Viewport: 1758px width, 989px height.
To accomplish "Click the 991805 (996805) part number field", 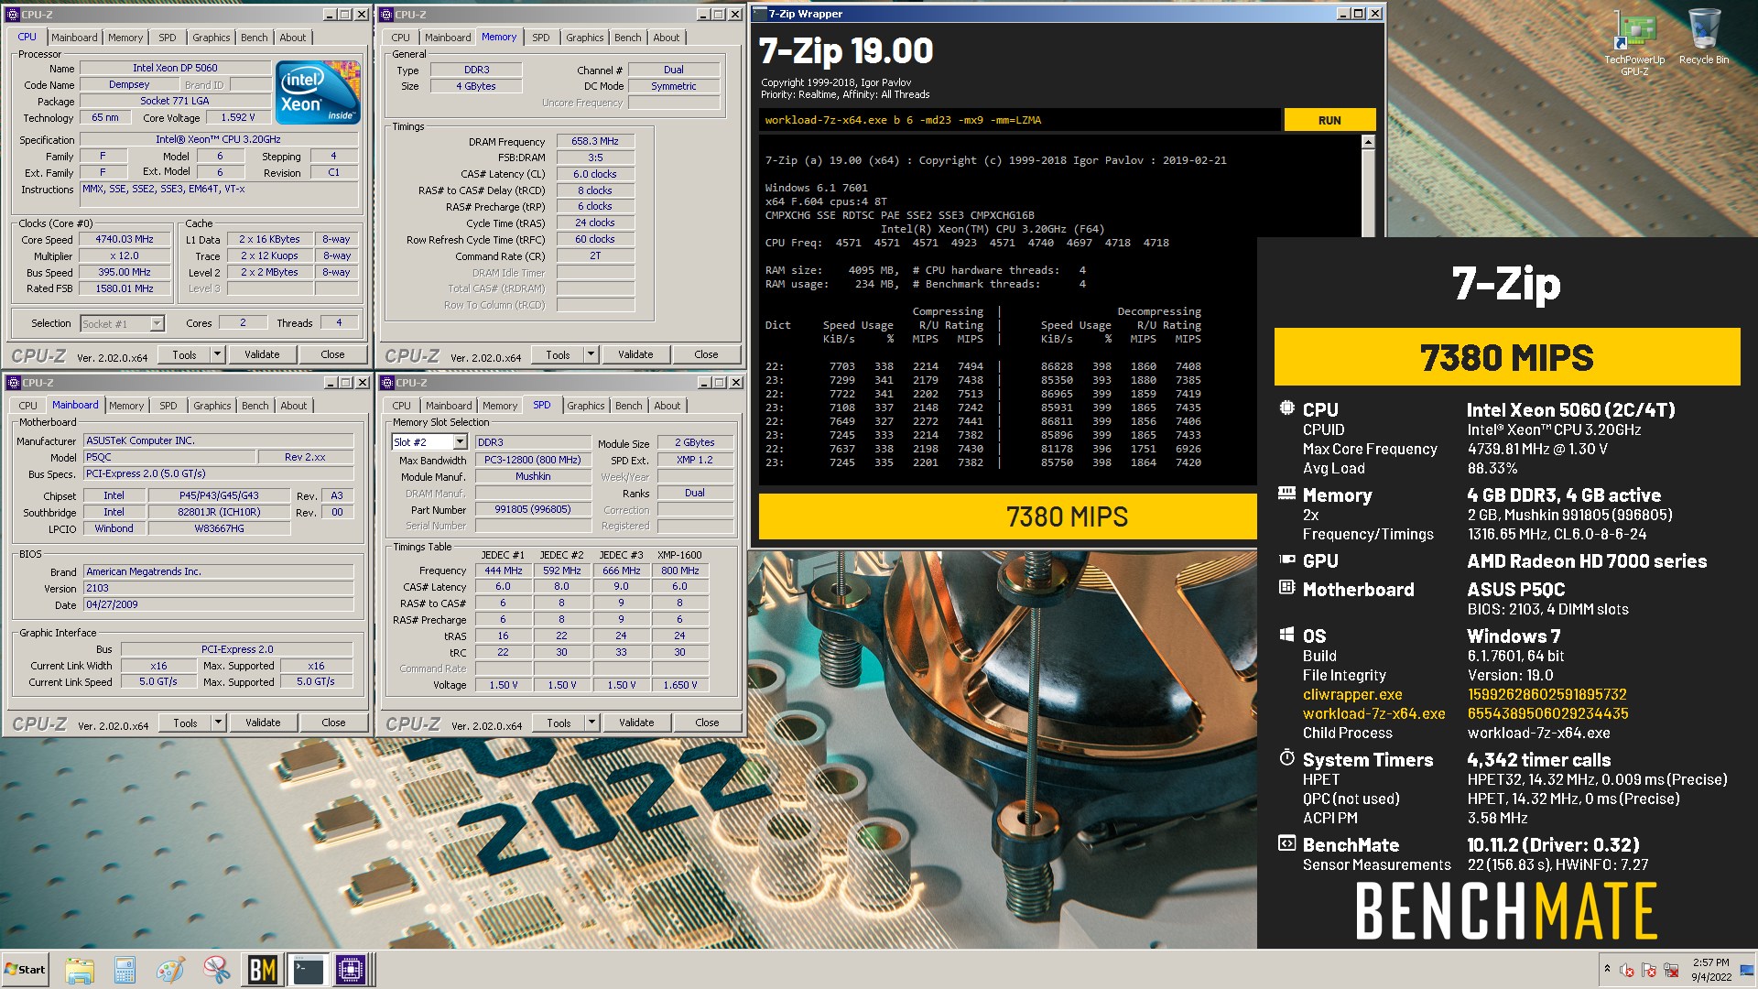I will coord(533,509).
